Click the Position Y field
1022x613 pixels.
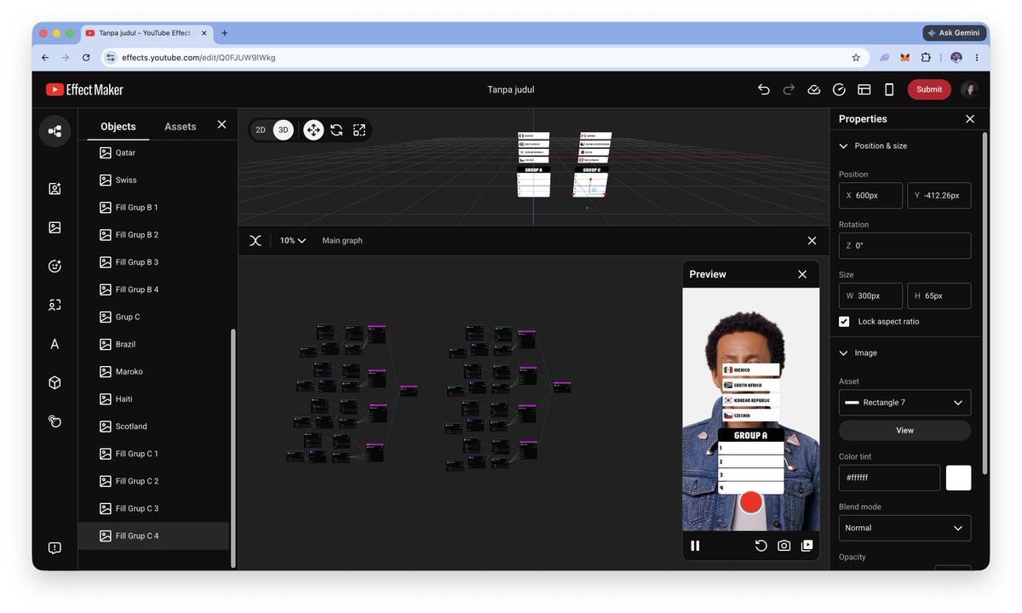[x=939, y=196]
